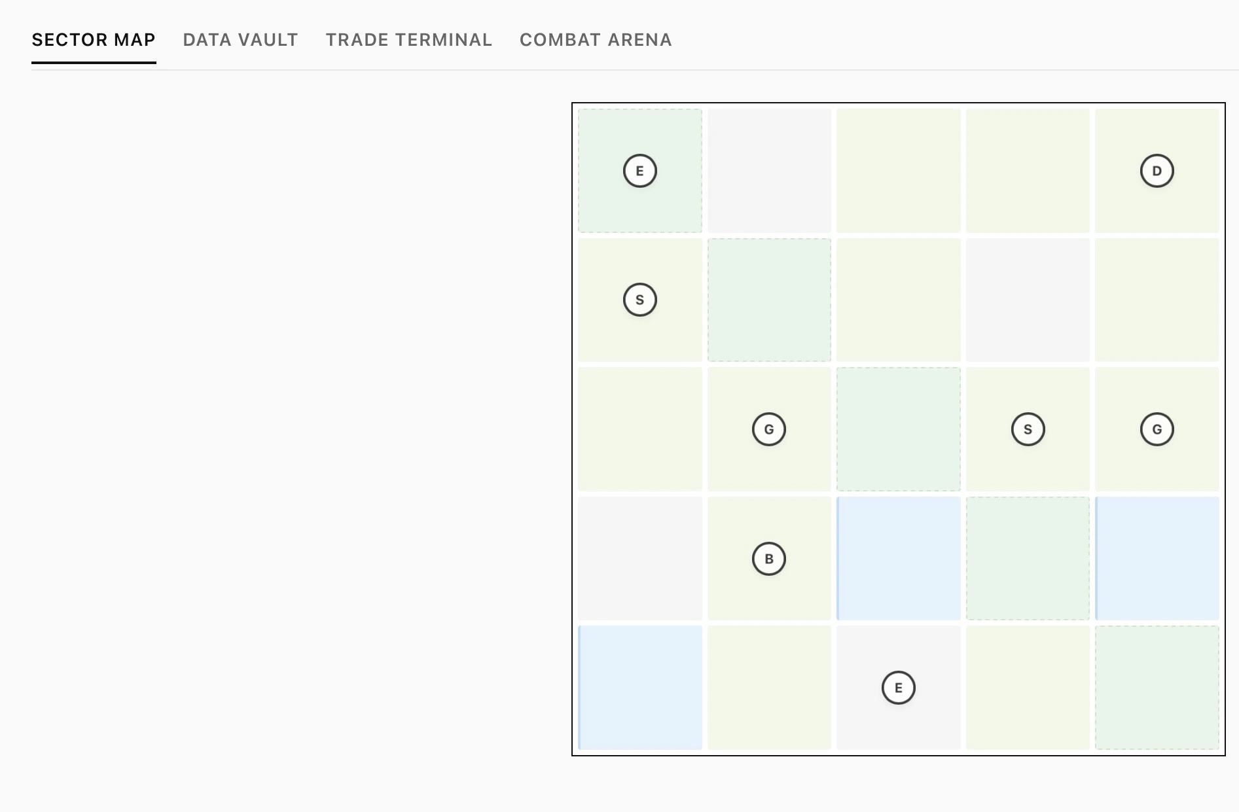Click gray tile left of B token
The height and width of the screenshot is (812, 1239).
click(x=639, y=559)
